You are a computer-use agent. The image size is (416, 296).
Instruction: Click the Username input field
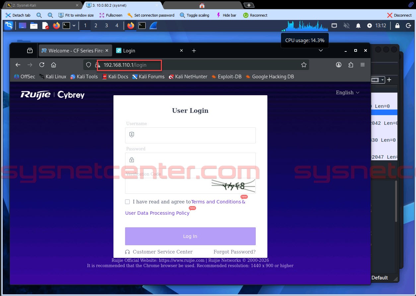click(190, 135)
